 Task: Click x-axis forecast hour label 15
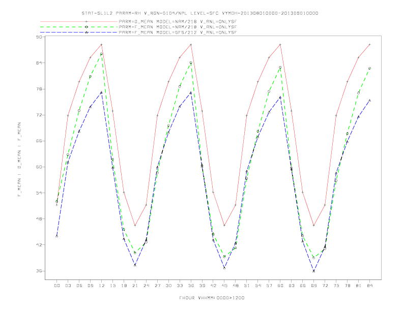(x=112, y=286)
